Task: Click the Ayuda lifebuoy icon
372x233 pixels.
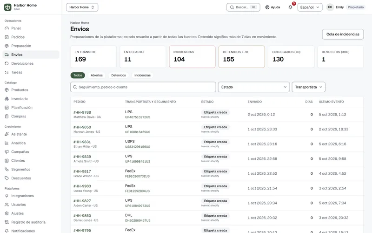Action: point(267,7)
